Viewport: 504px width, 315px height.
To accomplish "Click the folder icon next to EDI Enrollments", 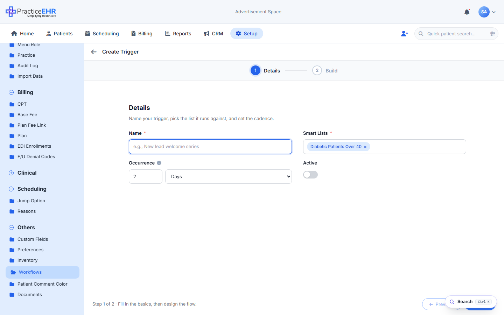I will [12, 146].
